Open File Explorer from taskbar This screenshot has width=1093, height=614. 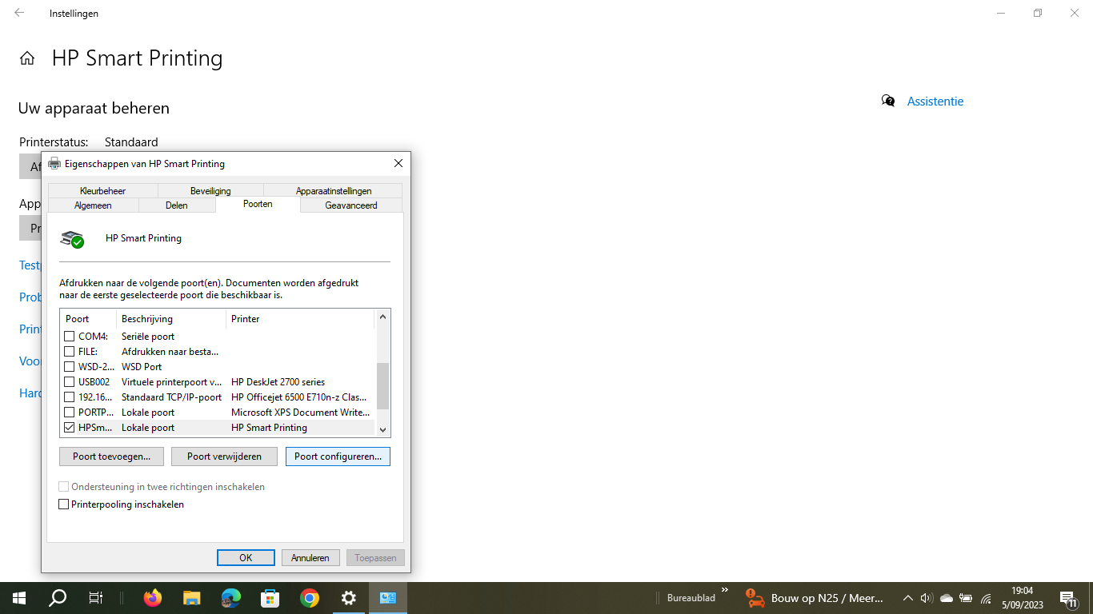pyautogui.click(x=191, y=597)
